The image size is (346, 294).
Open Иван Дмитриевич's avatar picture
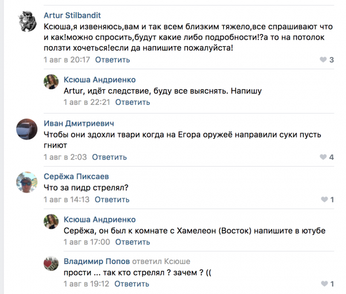pos(27,130)
